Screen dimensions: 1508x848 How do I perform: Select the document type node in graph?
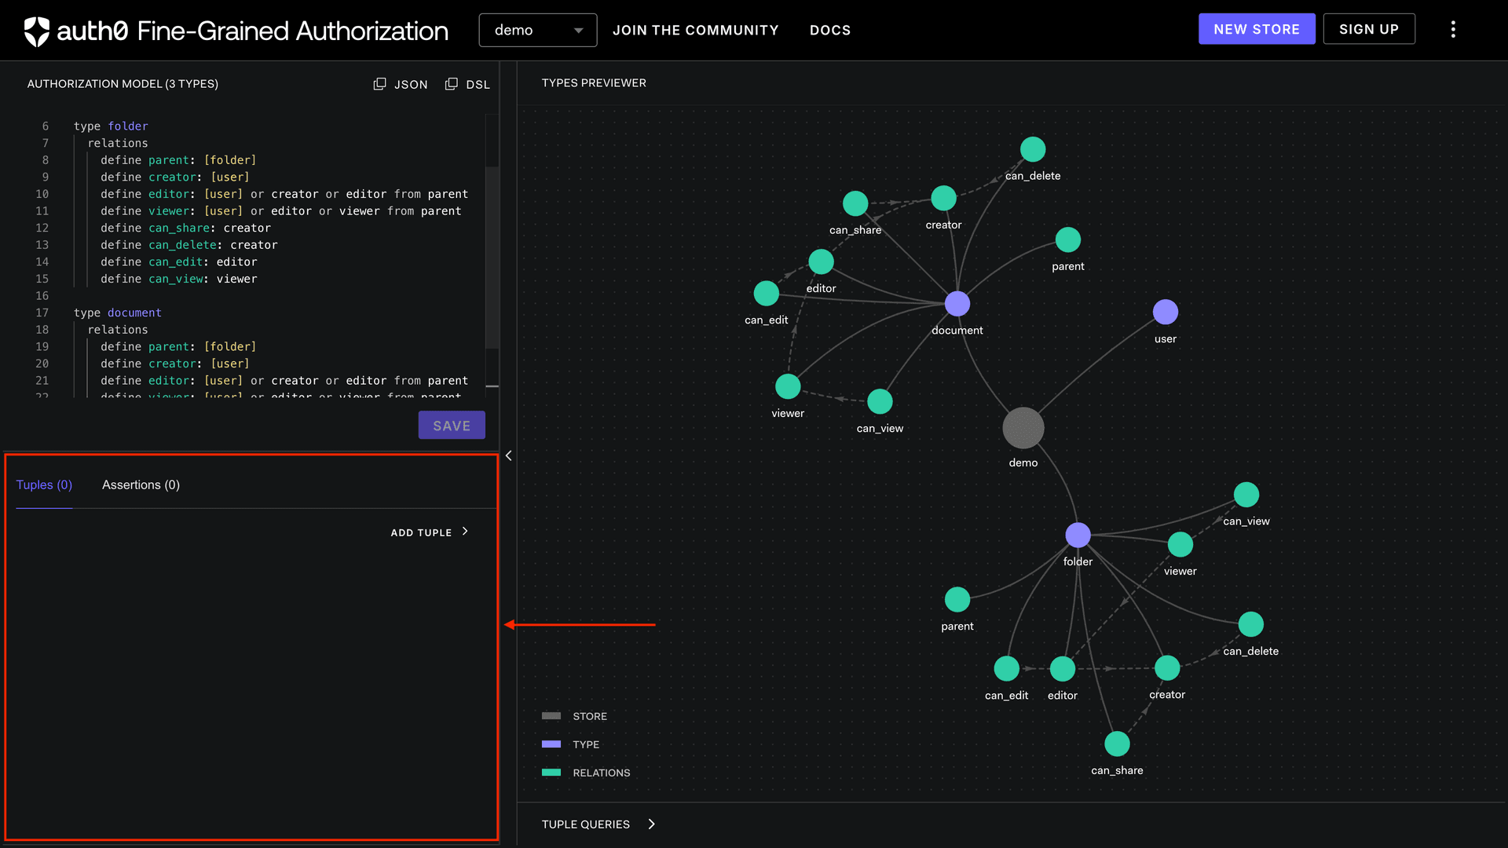pyautogui.click(x=957, y=304)
